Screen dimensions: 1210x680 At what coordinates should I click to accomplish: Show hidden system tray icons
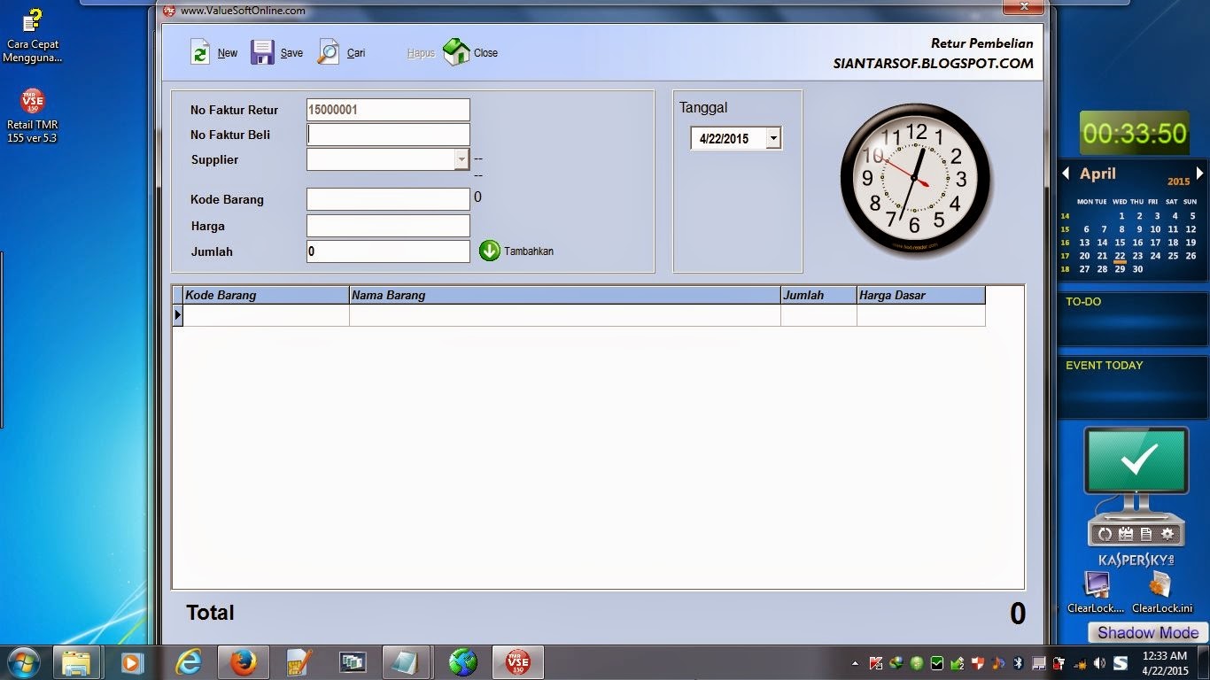855,662
